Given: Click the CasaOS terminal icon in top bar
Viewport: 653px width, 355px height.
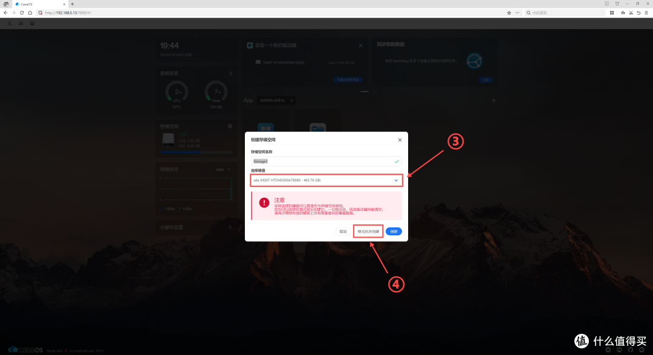Looking at the screenshot, I should coord(32,24).
